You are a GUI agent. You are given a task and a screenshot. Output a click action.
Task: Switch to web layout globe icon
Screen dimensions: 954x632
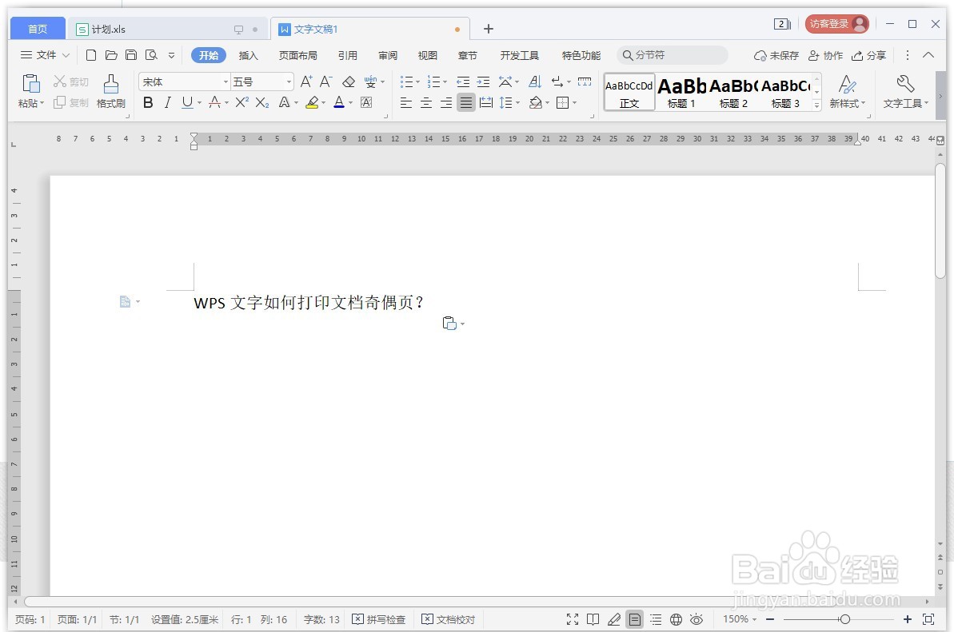[x=676, y=619]
